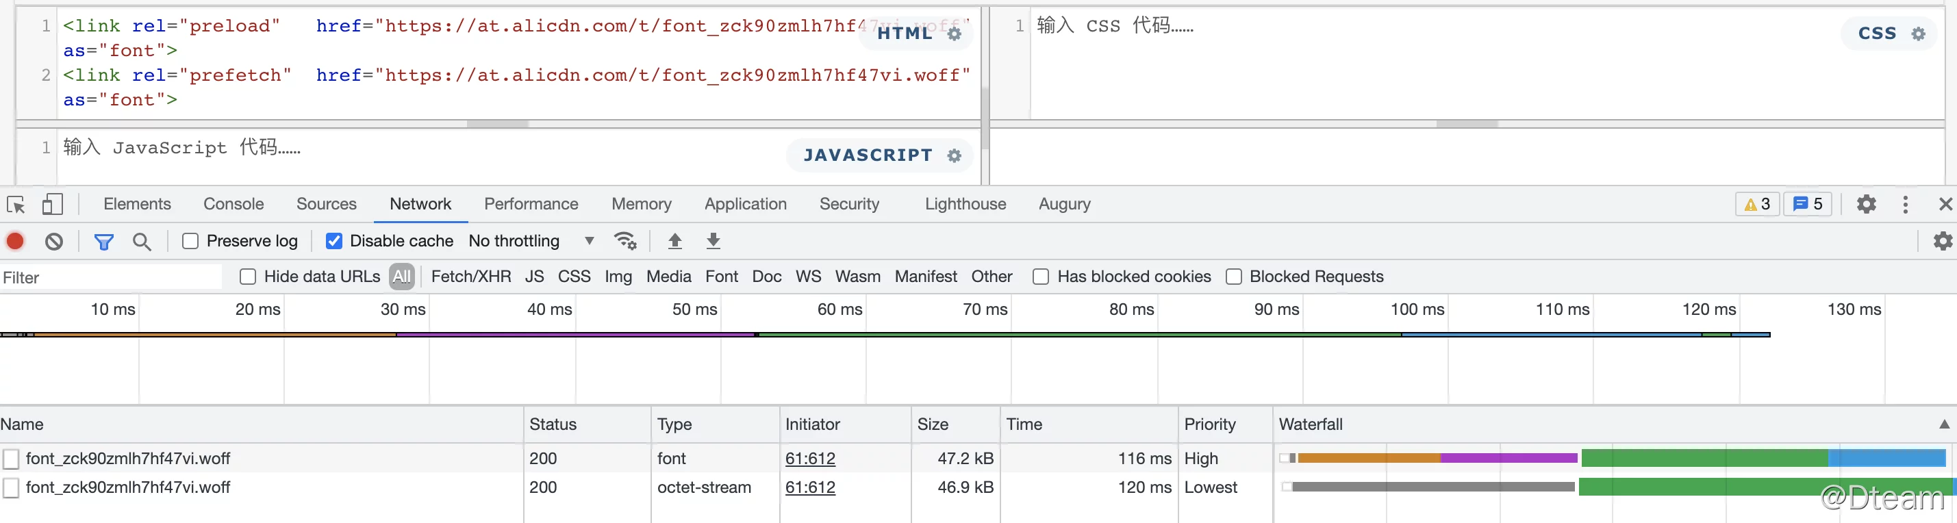1957x523 pixels.
Task: Open the No throttling dropdown
Action: pos(531,242)
